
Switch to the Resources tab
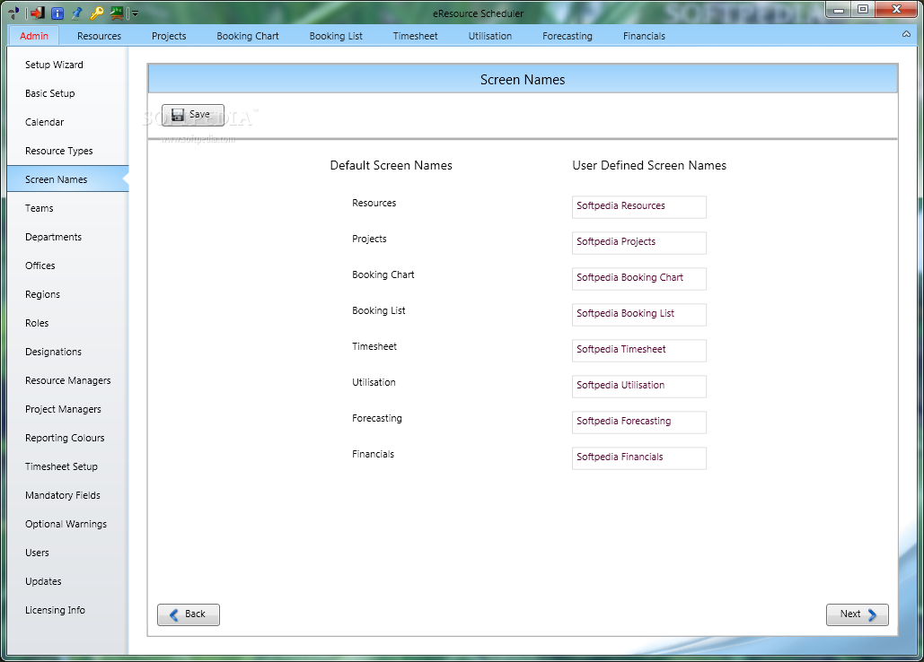pos(99,36)
